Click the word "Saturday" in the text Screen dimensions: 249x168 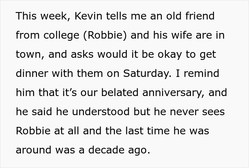click(x=147, y=74)
